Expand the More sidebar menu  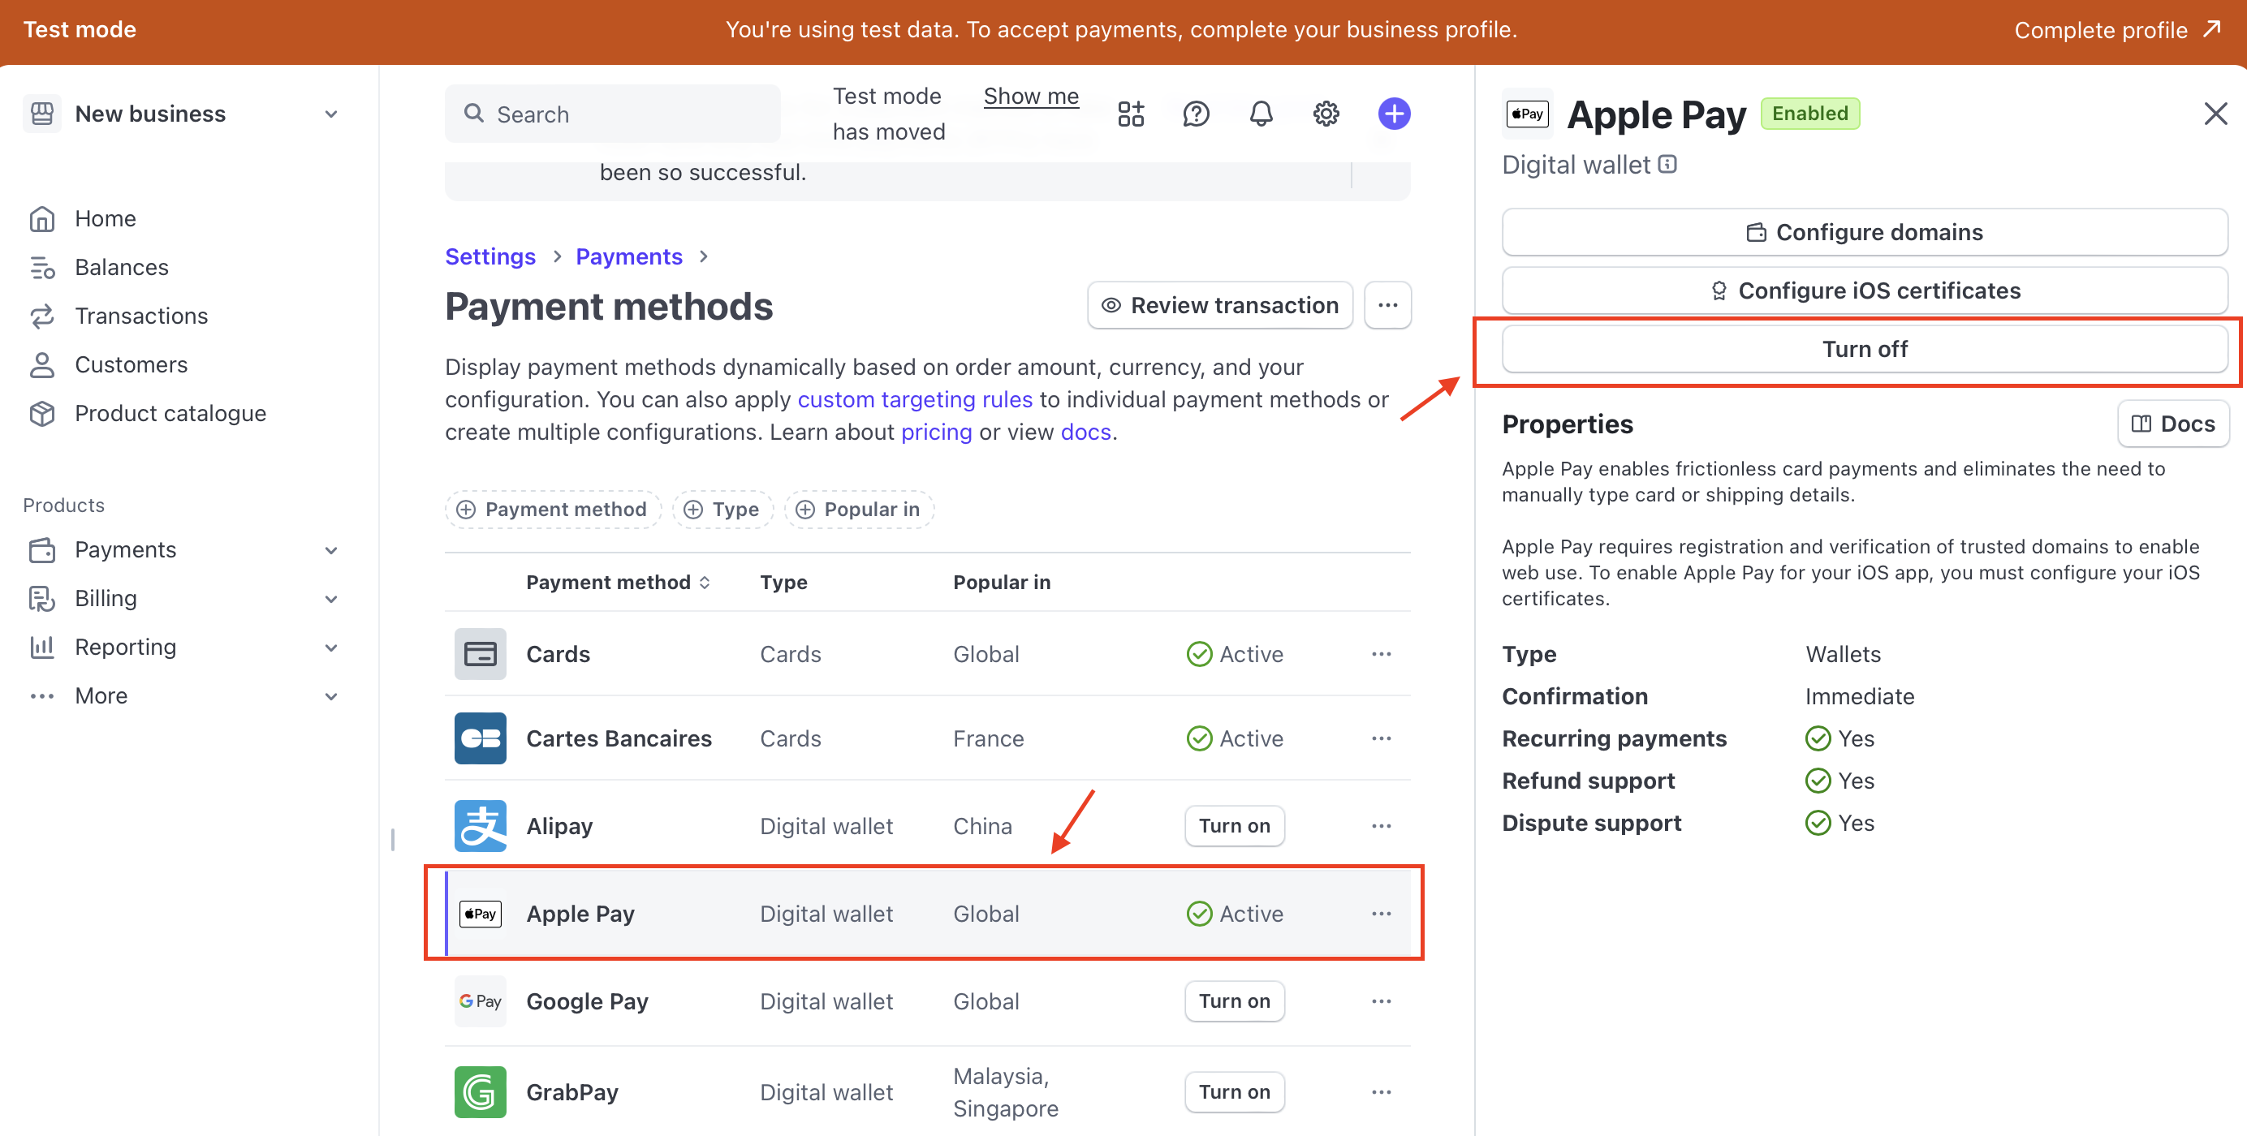coord(330,696)
